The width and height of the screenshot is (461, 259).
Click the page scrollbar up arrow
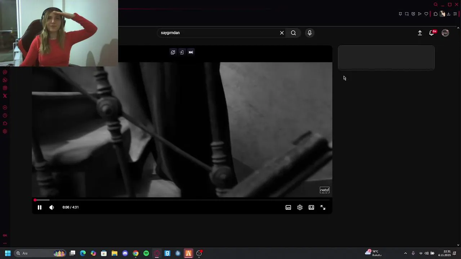pos(458,28)
